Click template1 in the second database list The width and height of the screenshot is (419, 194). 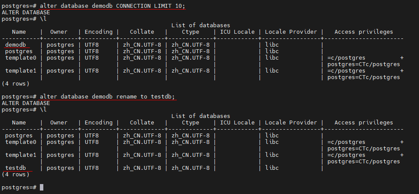[x=21, y=155]
